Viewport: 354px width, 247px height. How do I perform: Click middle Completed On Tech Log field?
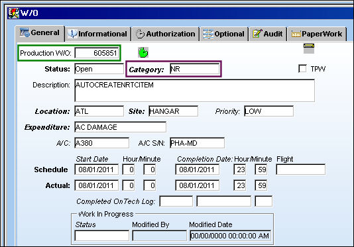[223, 201]
